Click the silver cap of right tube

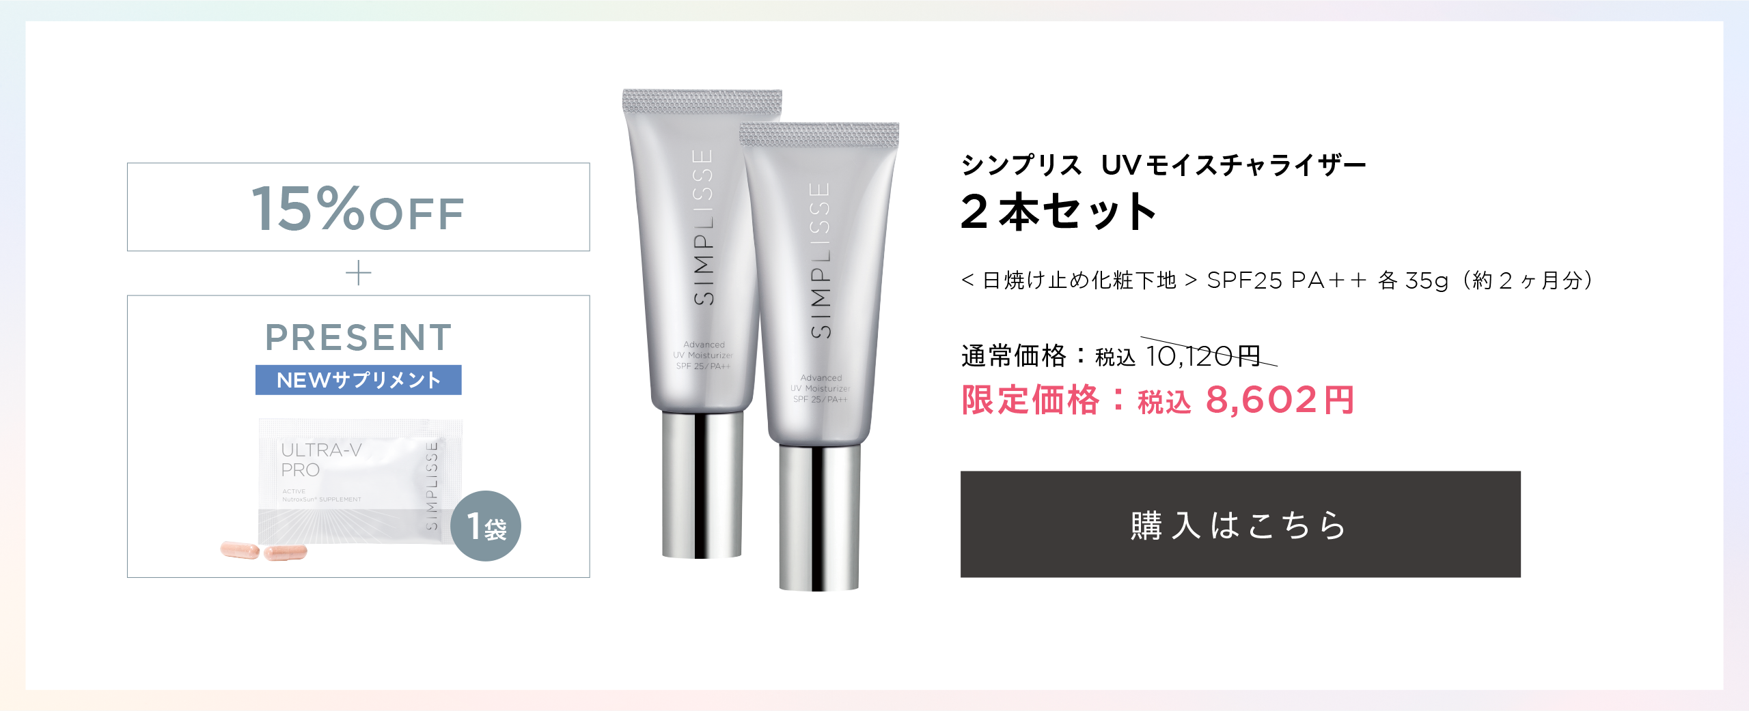tap(819, 518)
